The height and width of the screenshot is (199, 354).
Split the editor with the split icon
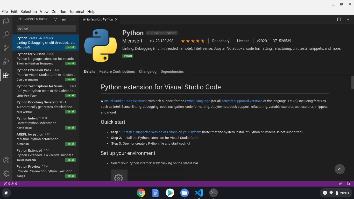(x=339, y=19)
